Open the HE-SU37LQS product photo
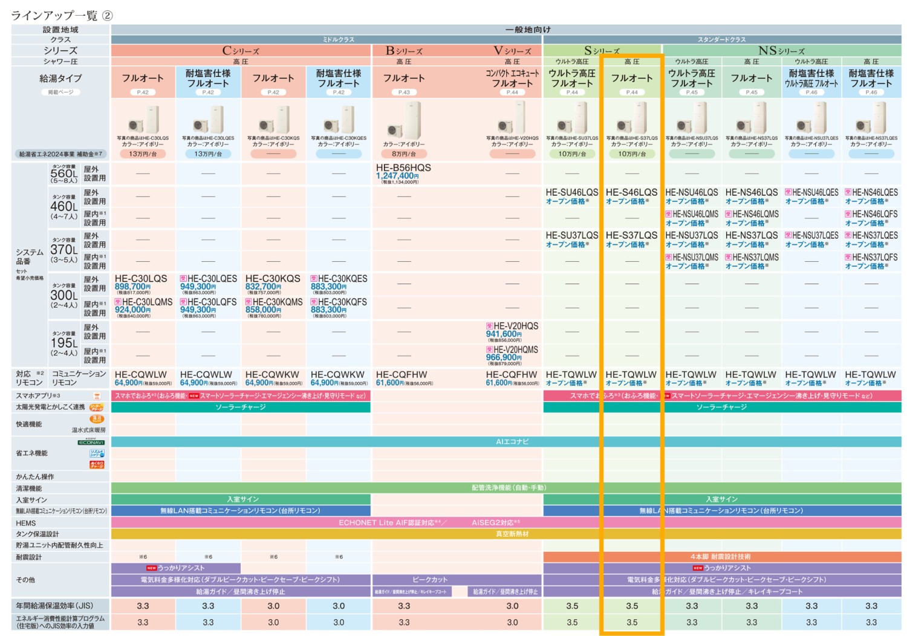This screenshot has height=636, width=907. point(572,118)
